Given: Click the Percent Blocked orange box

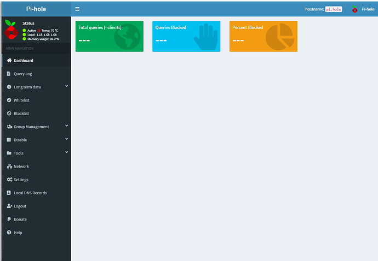Looking at the screenshot, I should click(263, 37).
